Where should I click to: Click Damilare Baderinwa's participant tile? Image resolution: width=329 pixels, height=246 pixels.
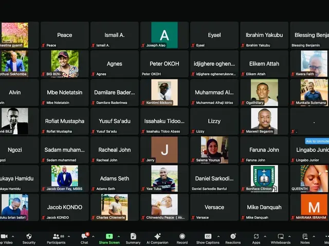pos(115,92)
